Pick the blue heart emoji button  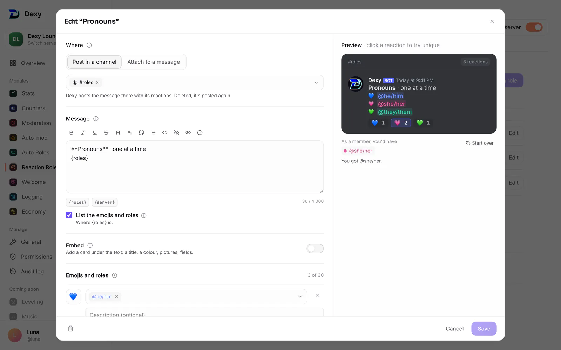[x=73, y=297]
